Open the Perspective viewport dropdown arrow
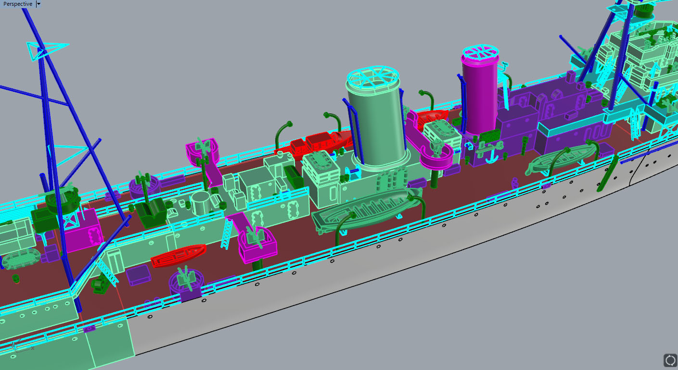The image size is (678, 370). click(x=38, y=4)
